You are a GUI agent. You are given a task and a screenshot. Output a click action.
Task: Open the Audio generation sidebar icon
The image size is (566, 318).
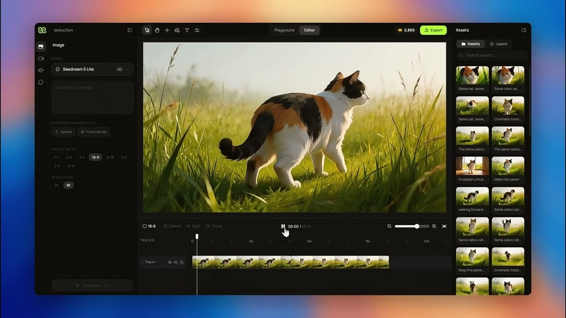pos(41,70)
